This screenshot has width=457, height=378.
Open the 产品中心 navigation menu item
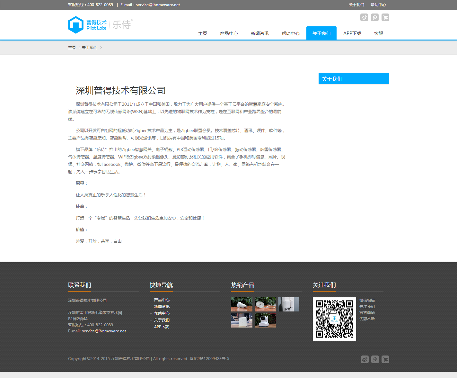click(229, 33)
